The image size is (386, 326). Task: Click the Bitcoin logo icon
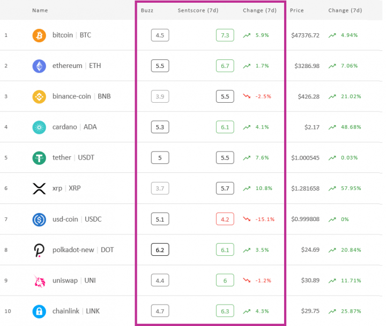[39, 35]
